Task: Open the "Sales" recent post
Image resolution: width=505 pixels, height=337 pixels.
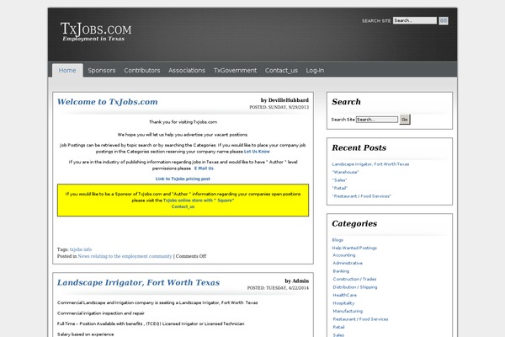Action: click(339, 180)
